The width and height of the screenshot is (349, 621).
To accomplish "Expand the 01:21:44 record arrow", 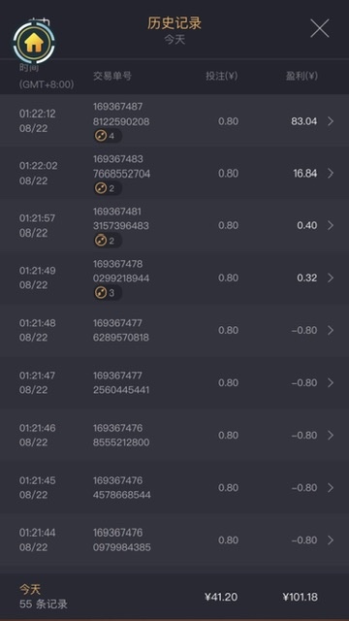I will tap(331, 540).
